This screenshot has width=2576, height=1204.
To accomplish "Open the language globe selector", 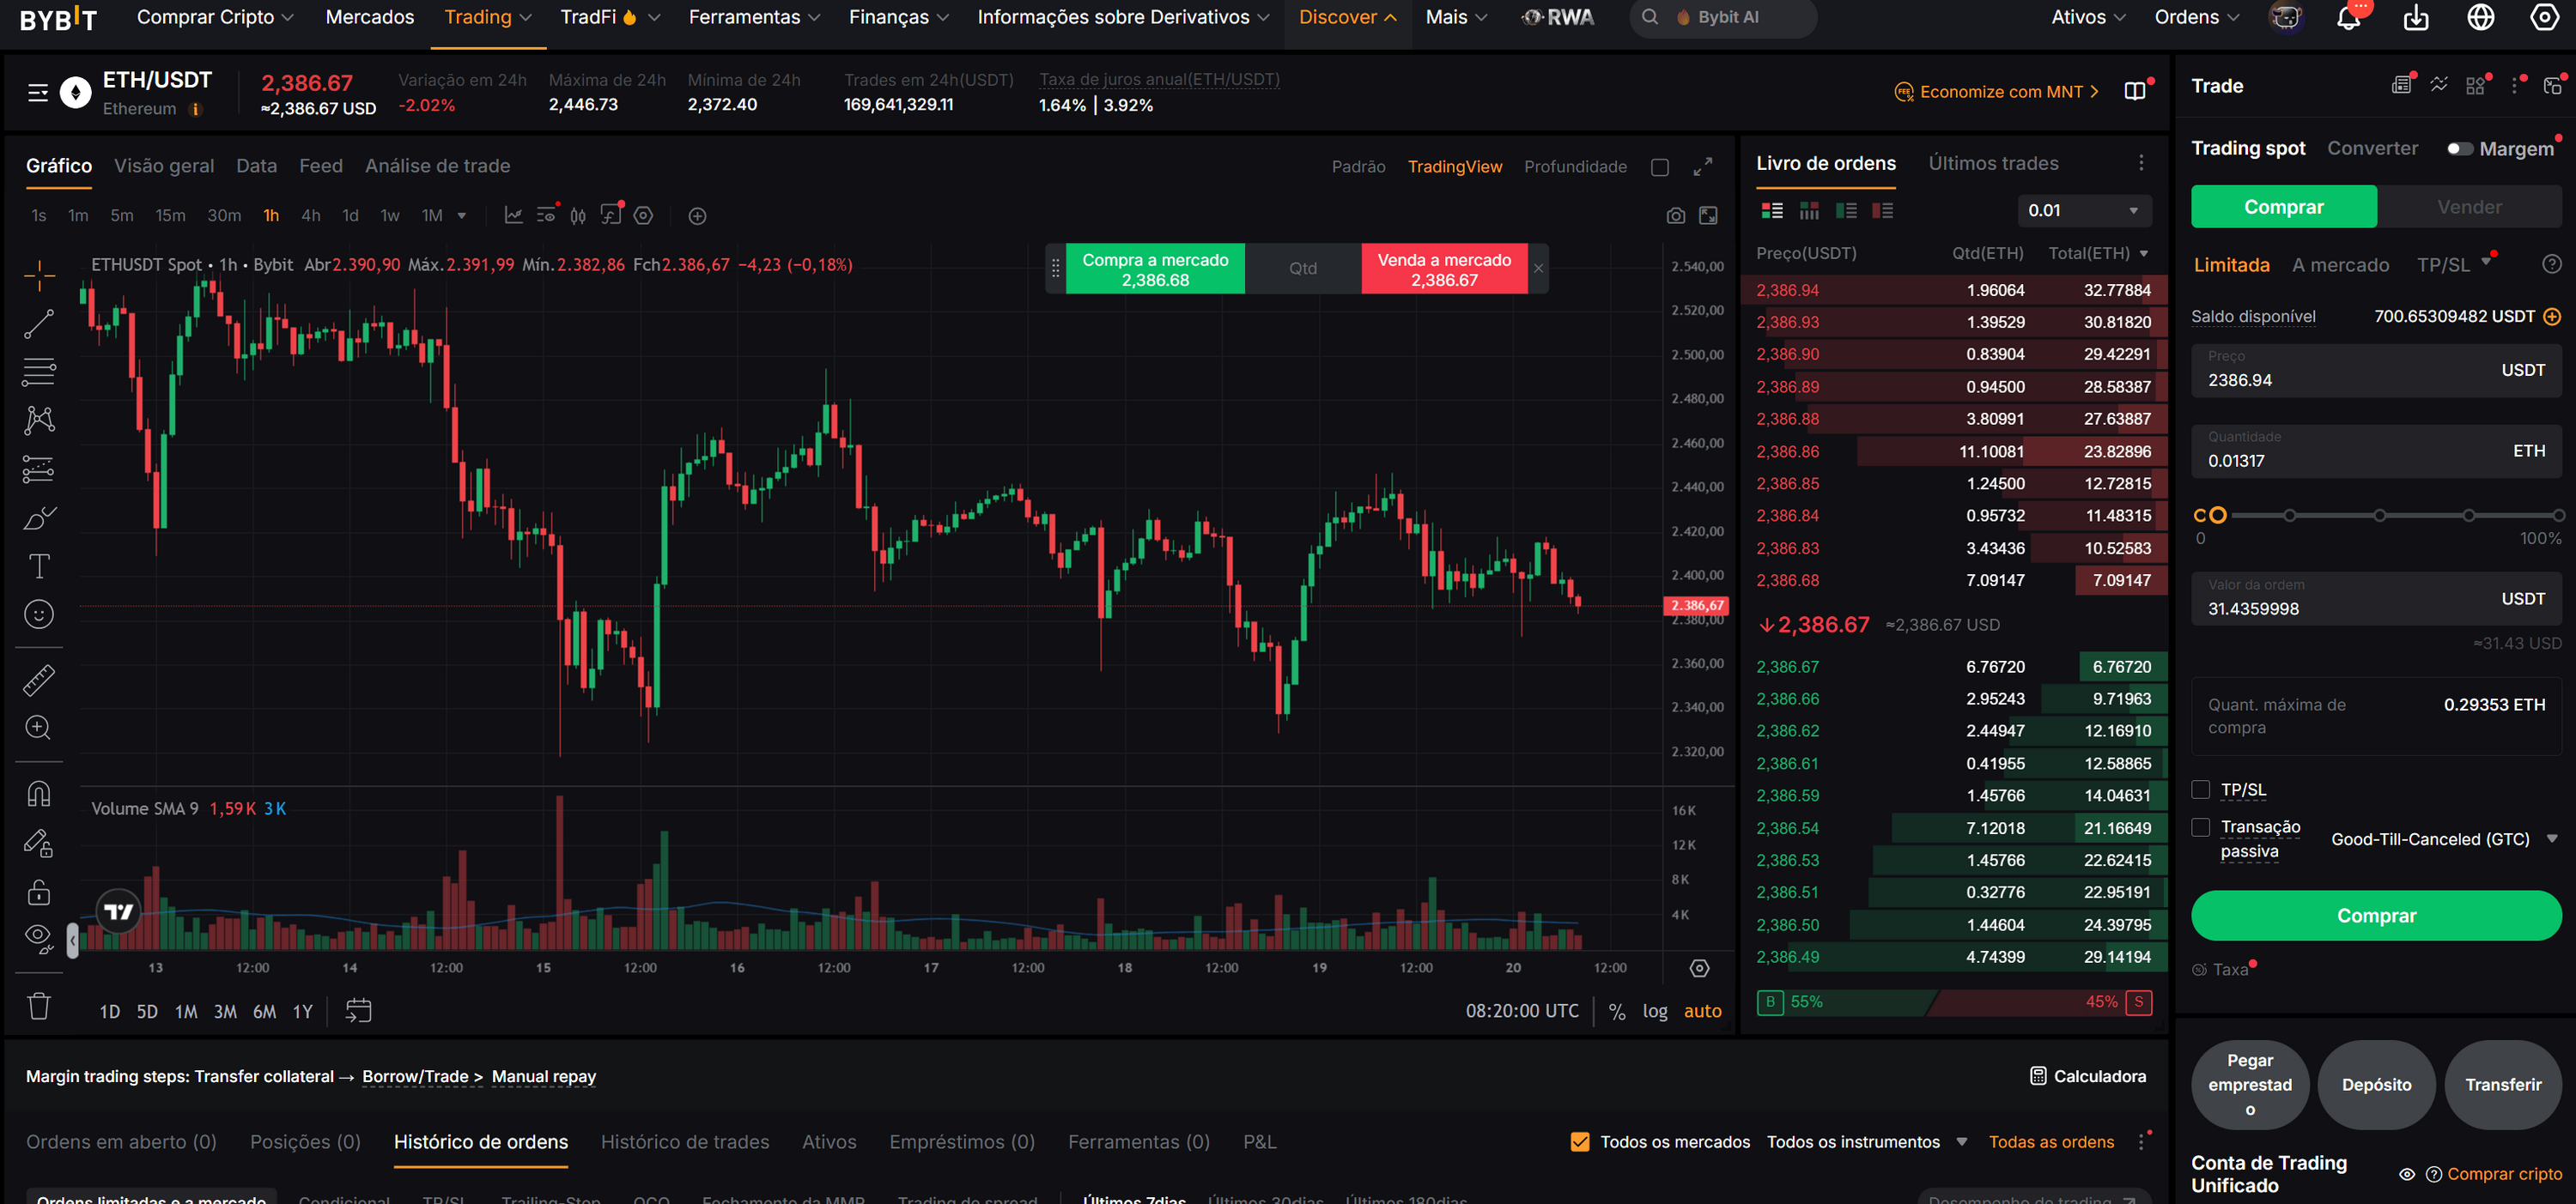I will pos(2481,18).
